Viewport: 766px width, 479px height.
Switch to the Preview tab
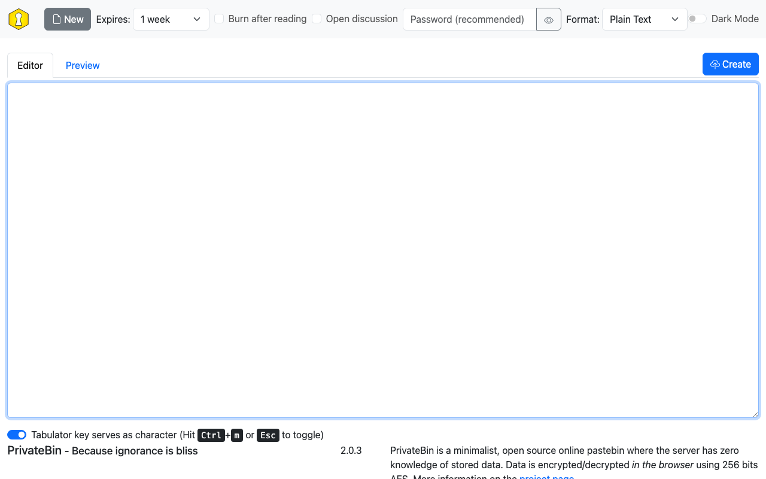coord(82,65)
